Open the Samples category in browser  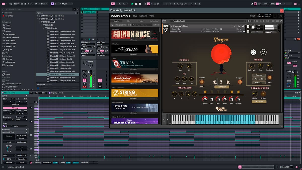(9, 56)
